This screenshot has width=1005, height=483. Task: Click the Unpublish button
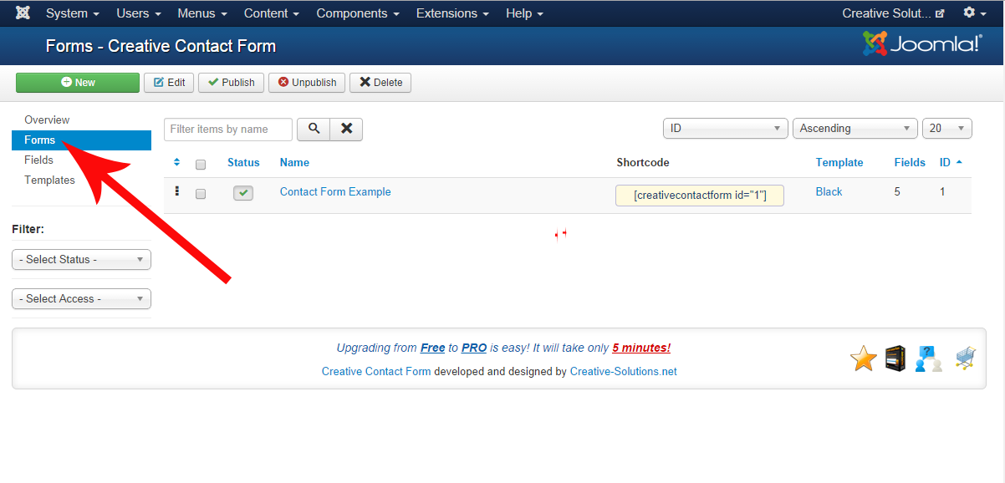point(307,83)
